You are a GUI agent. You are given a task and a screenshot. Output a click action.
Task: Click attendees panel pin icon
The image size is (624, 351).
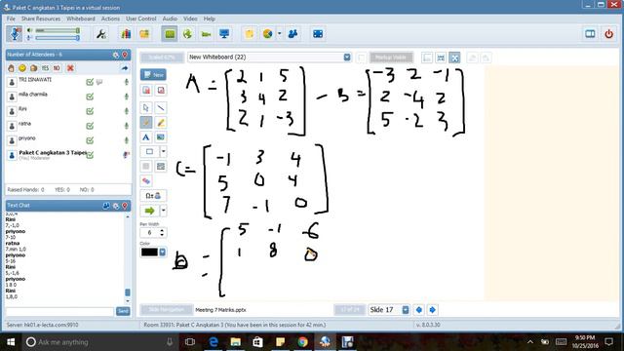(x=125, y=55)
